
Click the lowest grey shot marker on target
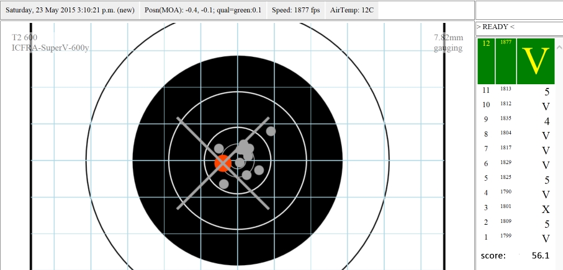click(223, 184)
